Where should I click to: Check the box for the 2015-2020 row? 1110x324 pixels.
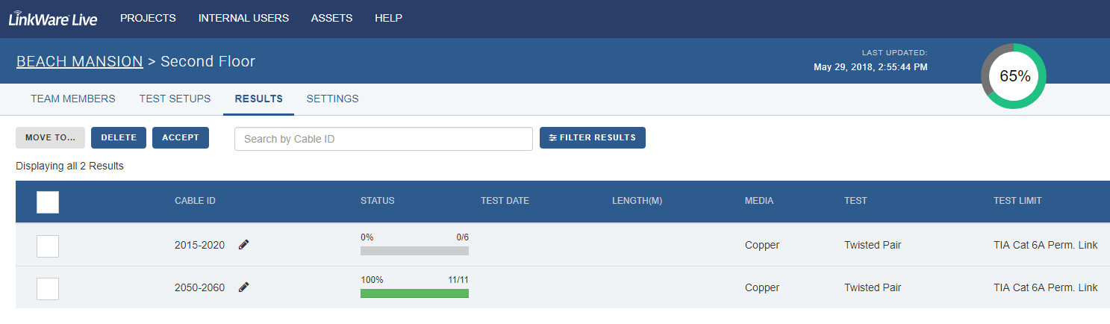point(48,246)
